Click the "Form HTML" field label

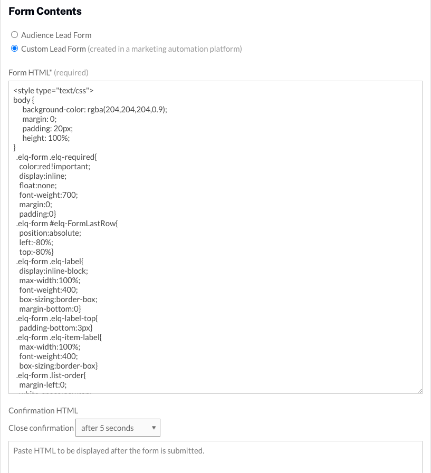28,72
